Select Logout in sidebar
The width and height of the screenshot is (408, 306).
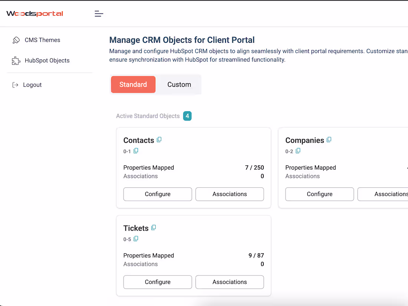(32, 85)
